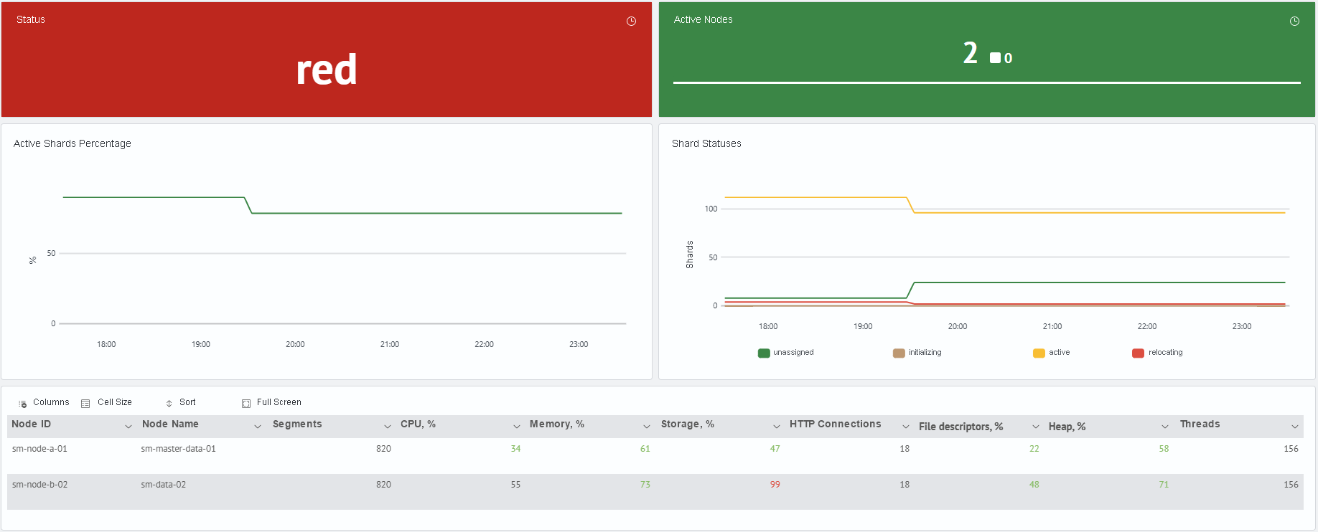Click the green unassigned color swatch
Screen dimensions: 1318x532
764,353
